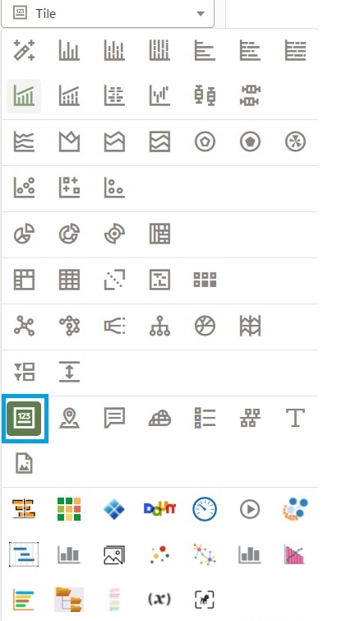Select the Donut chart icon
This screenshot has height=621, width=342.
tap(69, 234)
